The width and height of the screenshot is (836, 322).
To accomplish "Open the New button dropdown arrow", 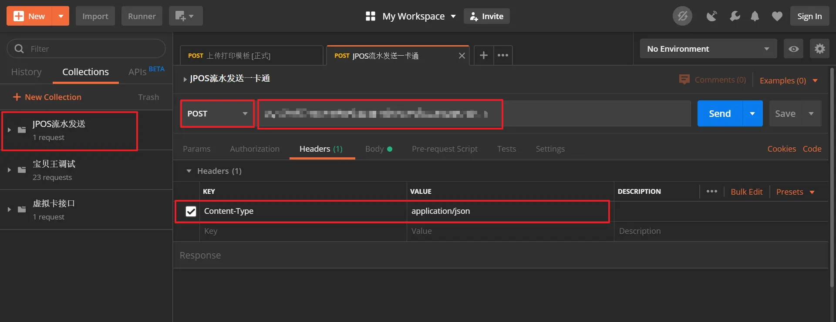I will (x=61, y=16).
